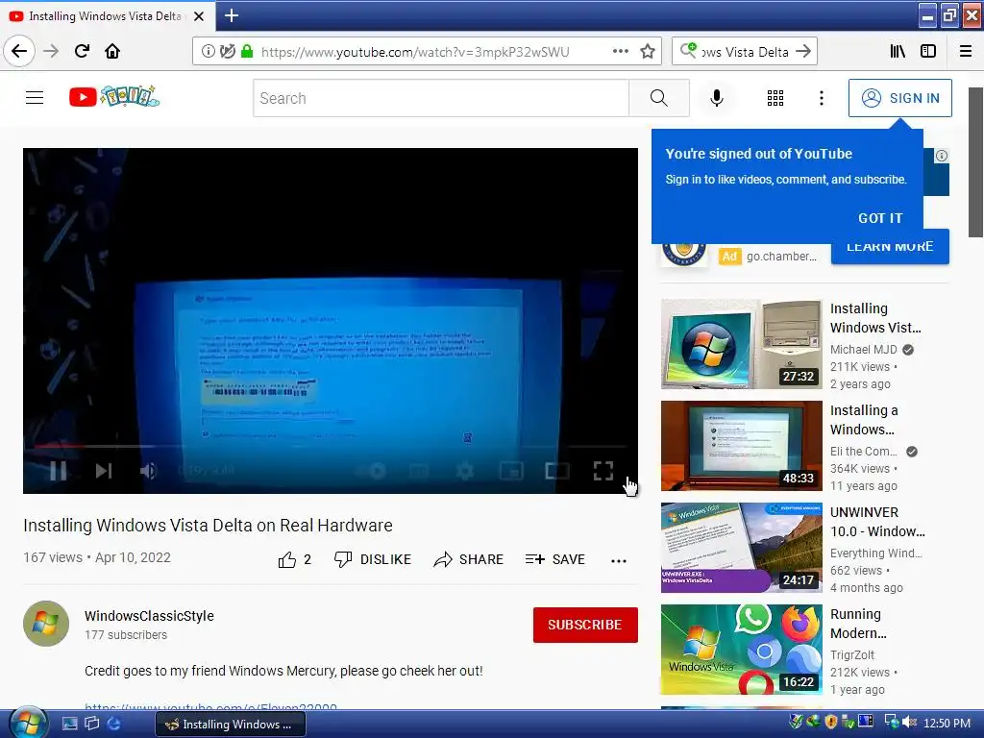Submit the browser search box arrow

803,52
